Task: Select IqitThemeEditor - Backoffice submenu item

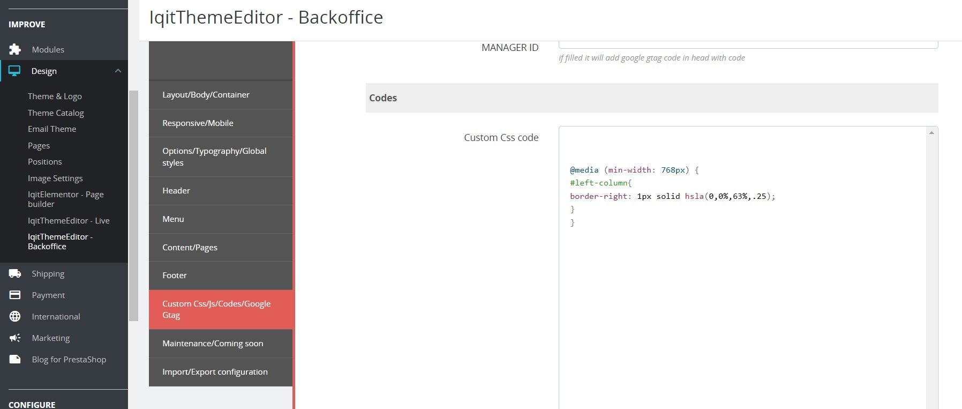Action: [x=60, y=242]
